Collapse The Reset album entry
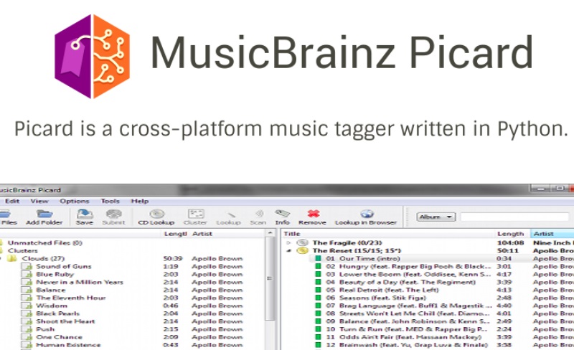 pyautogui.click(x=288, y=250)
